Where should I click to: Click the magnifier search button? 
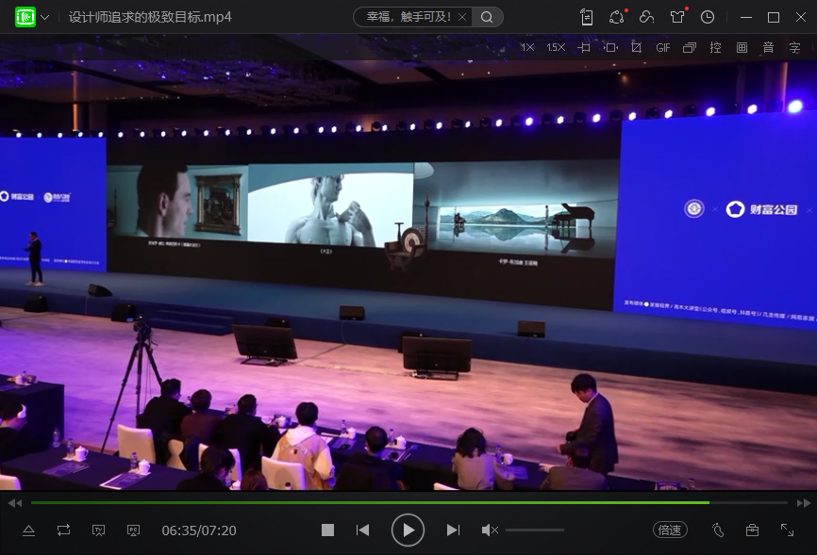click(x=487, y=17)
